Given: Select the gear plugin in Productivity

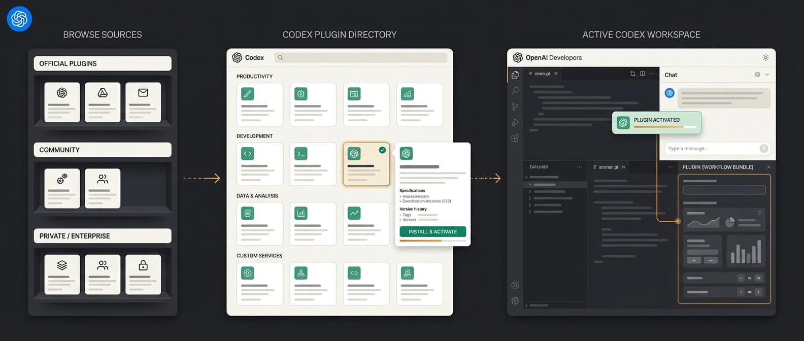Looking at the screenshot, I should 313,105.
